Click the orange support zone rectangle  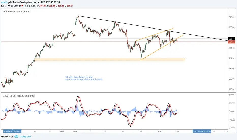pyautogui.click(x=110, y=60)
